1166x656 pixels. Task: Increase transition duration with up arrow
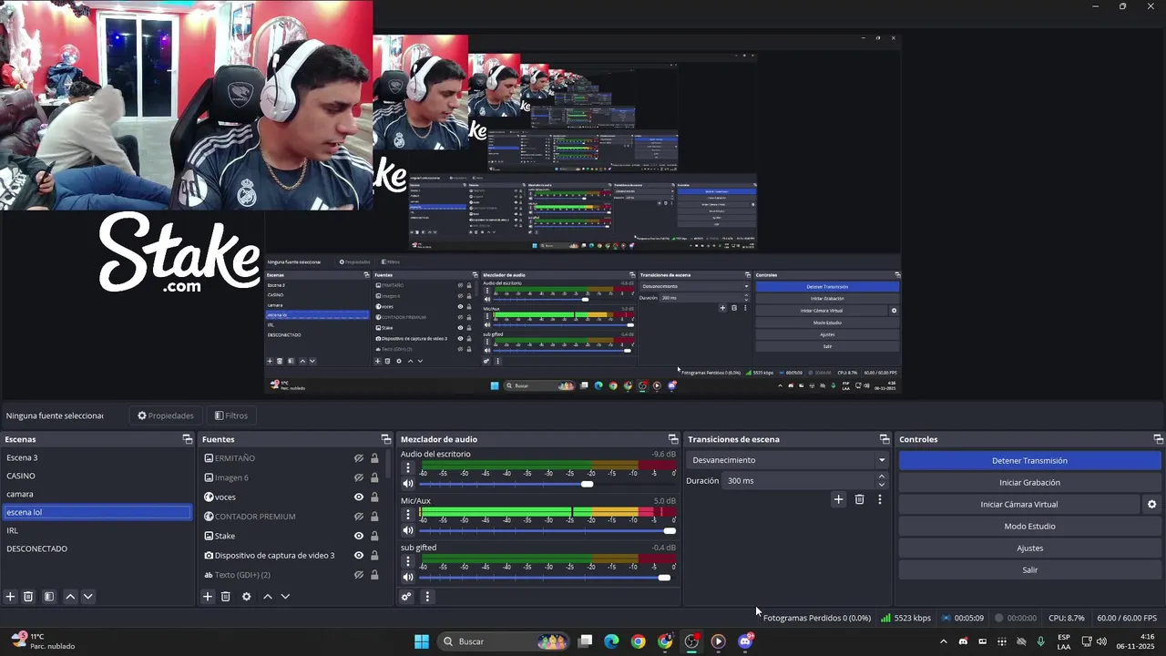pos(881,477)
